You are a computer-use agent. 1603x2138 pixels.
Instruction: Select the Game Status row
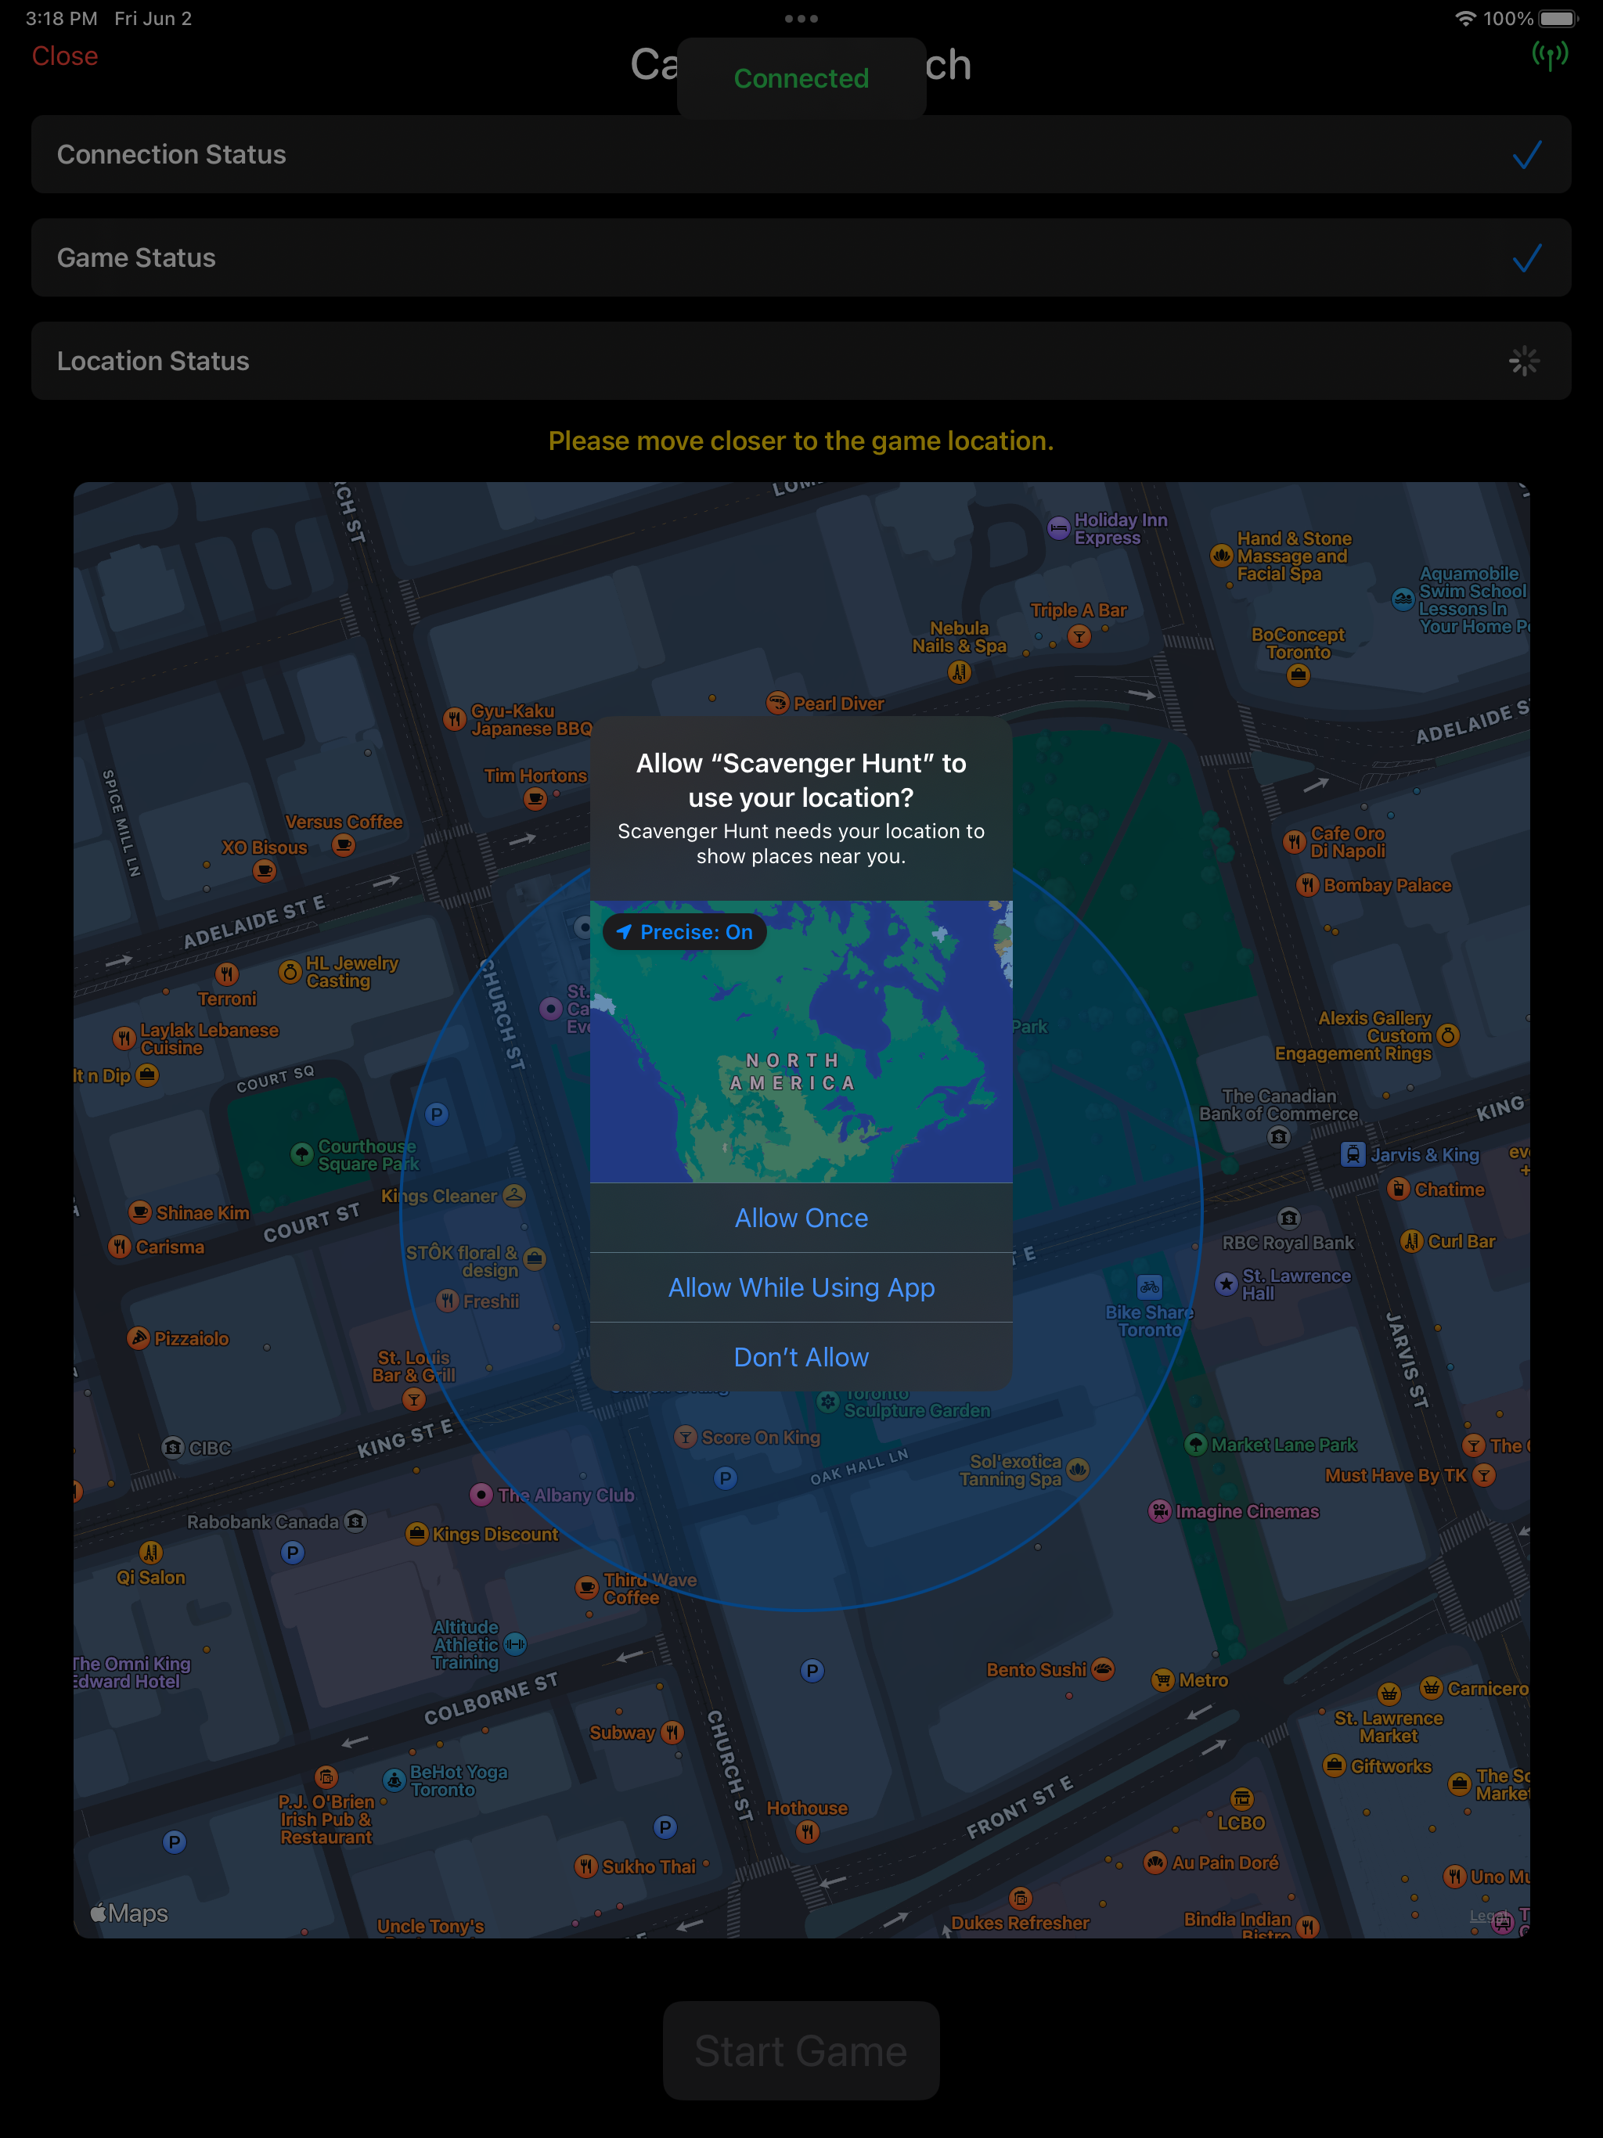click(801, 258)
